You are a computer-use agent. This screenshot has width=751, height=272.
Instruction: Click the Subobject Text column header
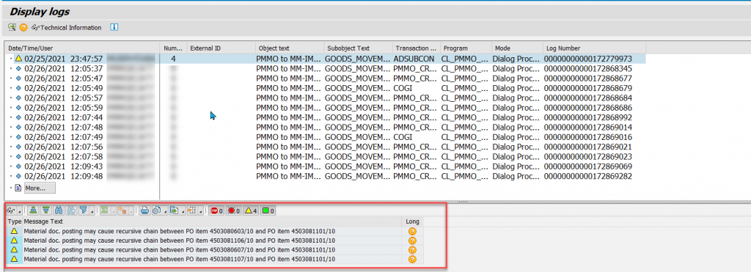coord(358,48)
